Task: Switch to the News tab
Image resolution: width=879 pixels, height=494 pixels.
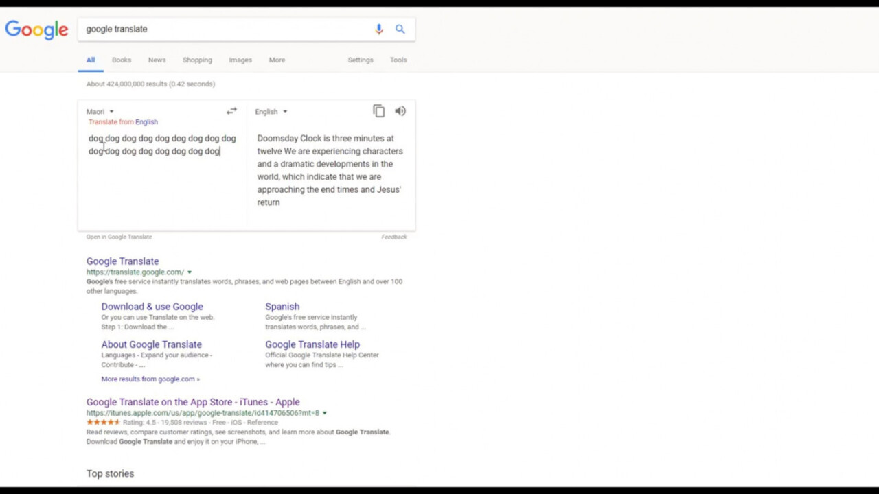Action: click(157, 60)
